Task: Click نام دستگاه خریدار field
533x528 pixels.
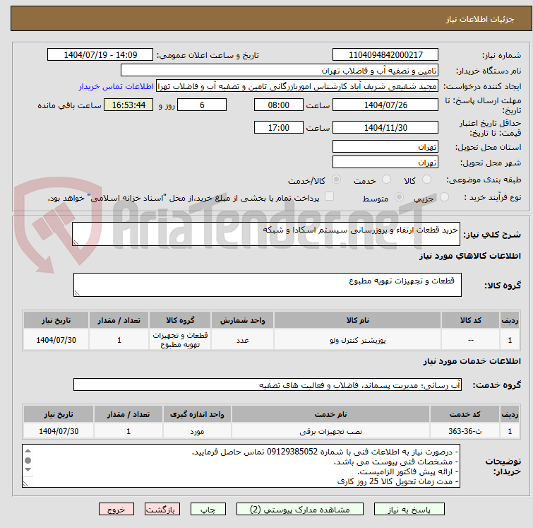Action: (x=280, y=71)
